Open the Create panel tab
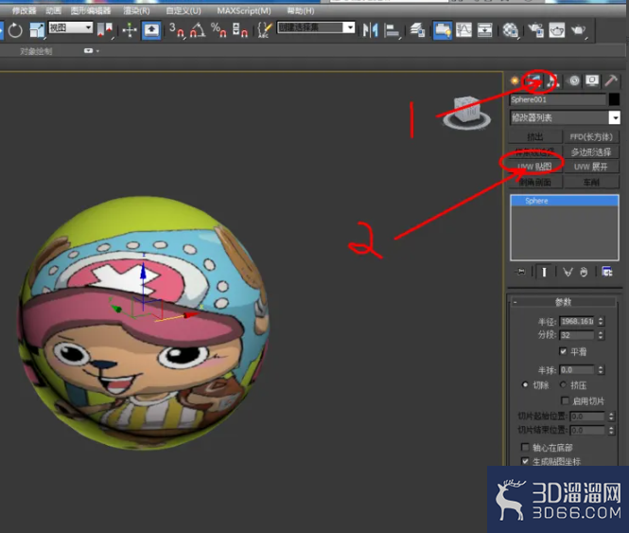 515,81
